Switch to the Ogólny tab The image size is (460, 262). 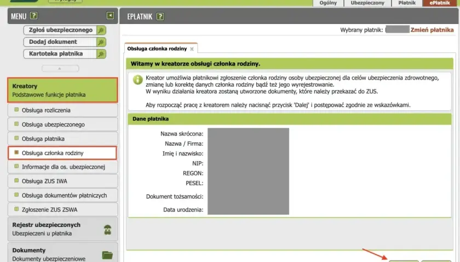click(x=328, y=3)
